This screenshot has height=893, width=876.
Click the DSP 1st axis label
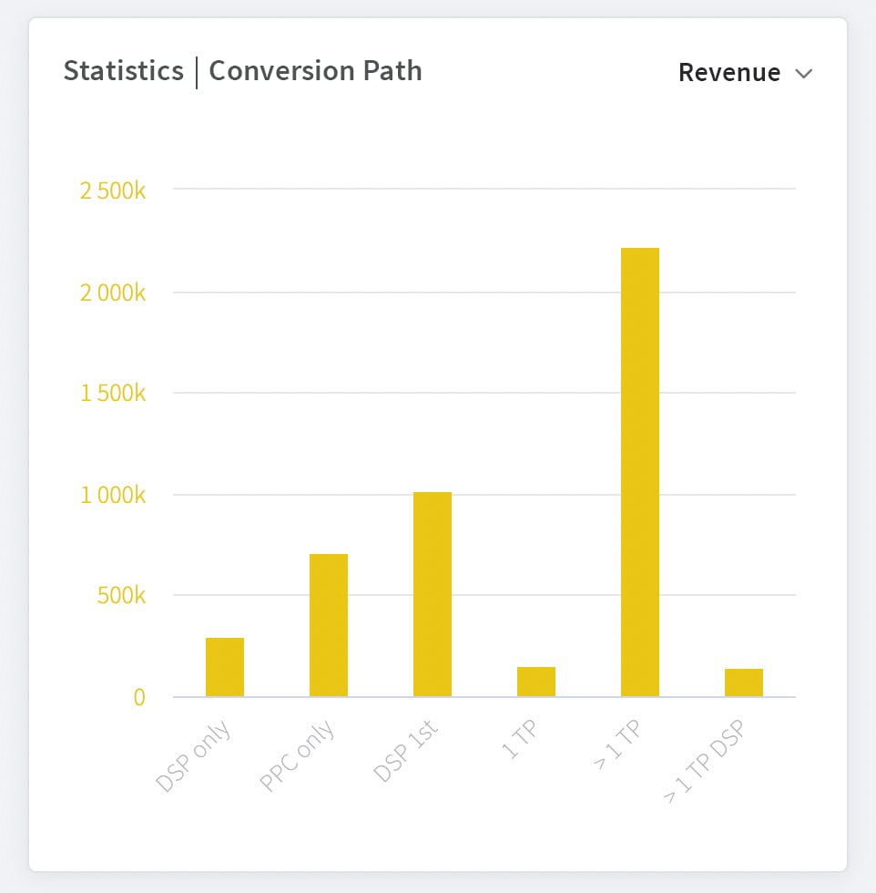pos(407,750)
